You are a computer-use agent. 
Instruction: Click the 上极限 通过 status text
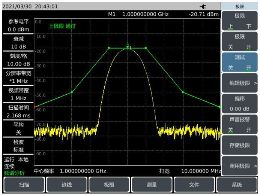[x=62, y=26]
